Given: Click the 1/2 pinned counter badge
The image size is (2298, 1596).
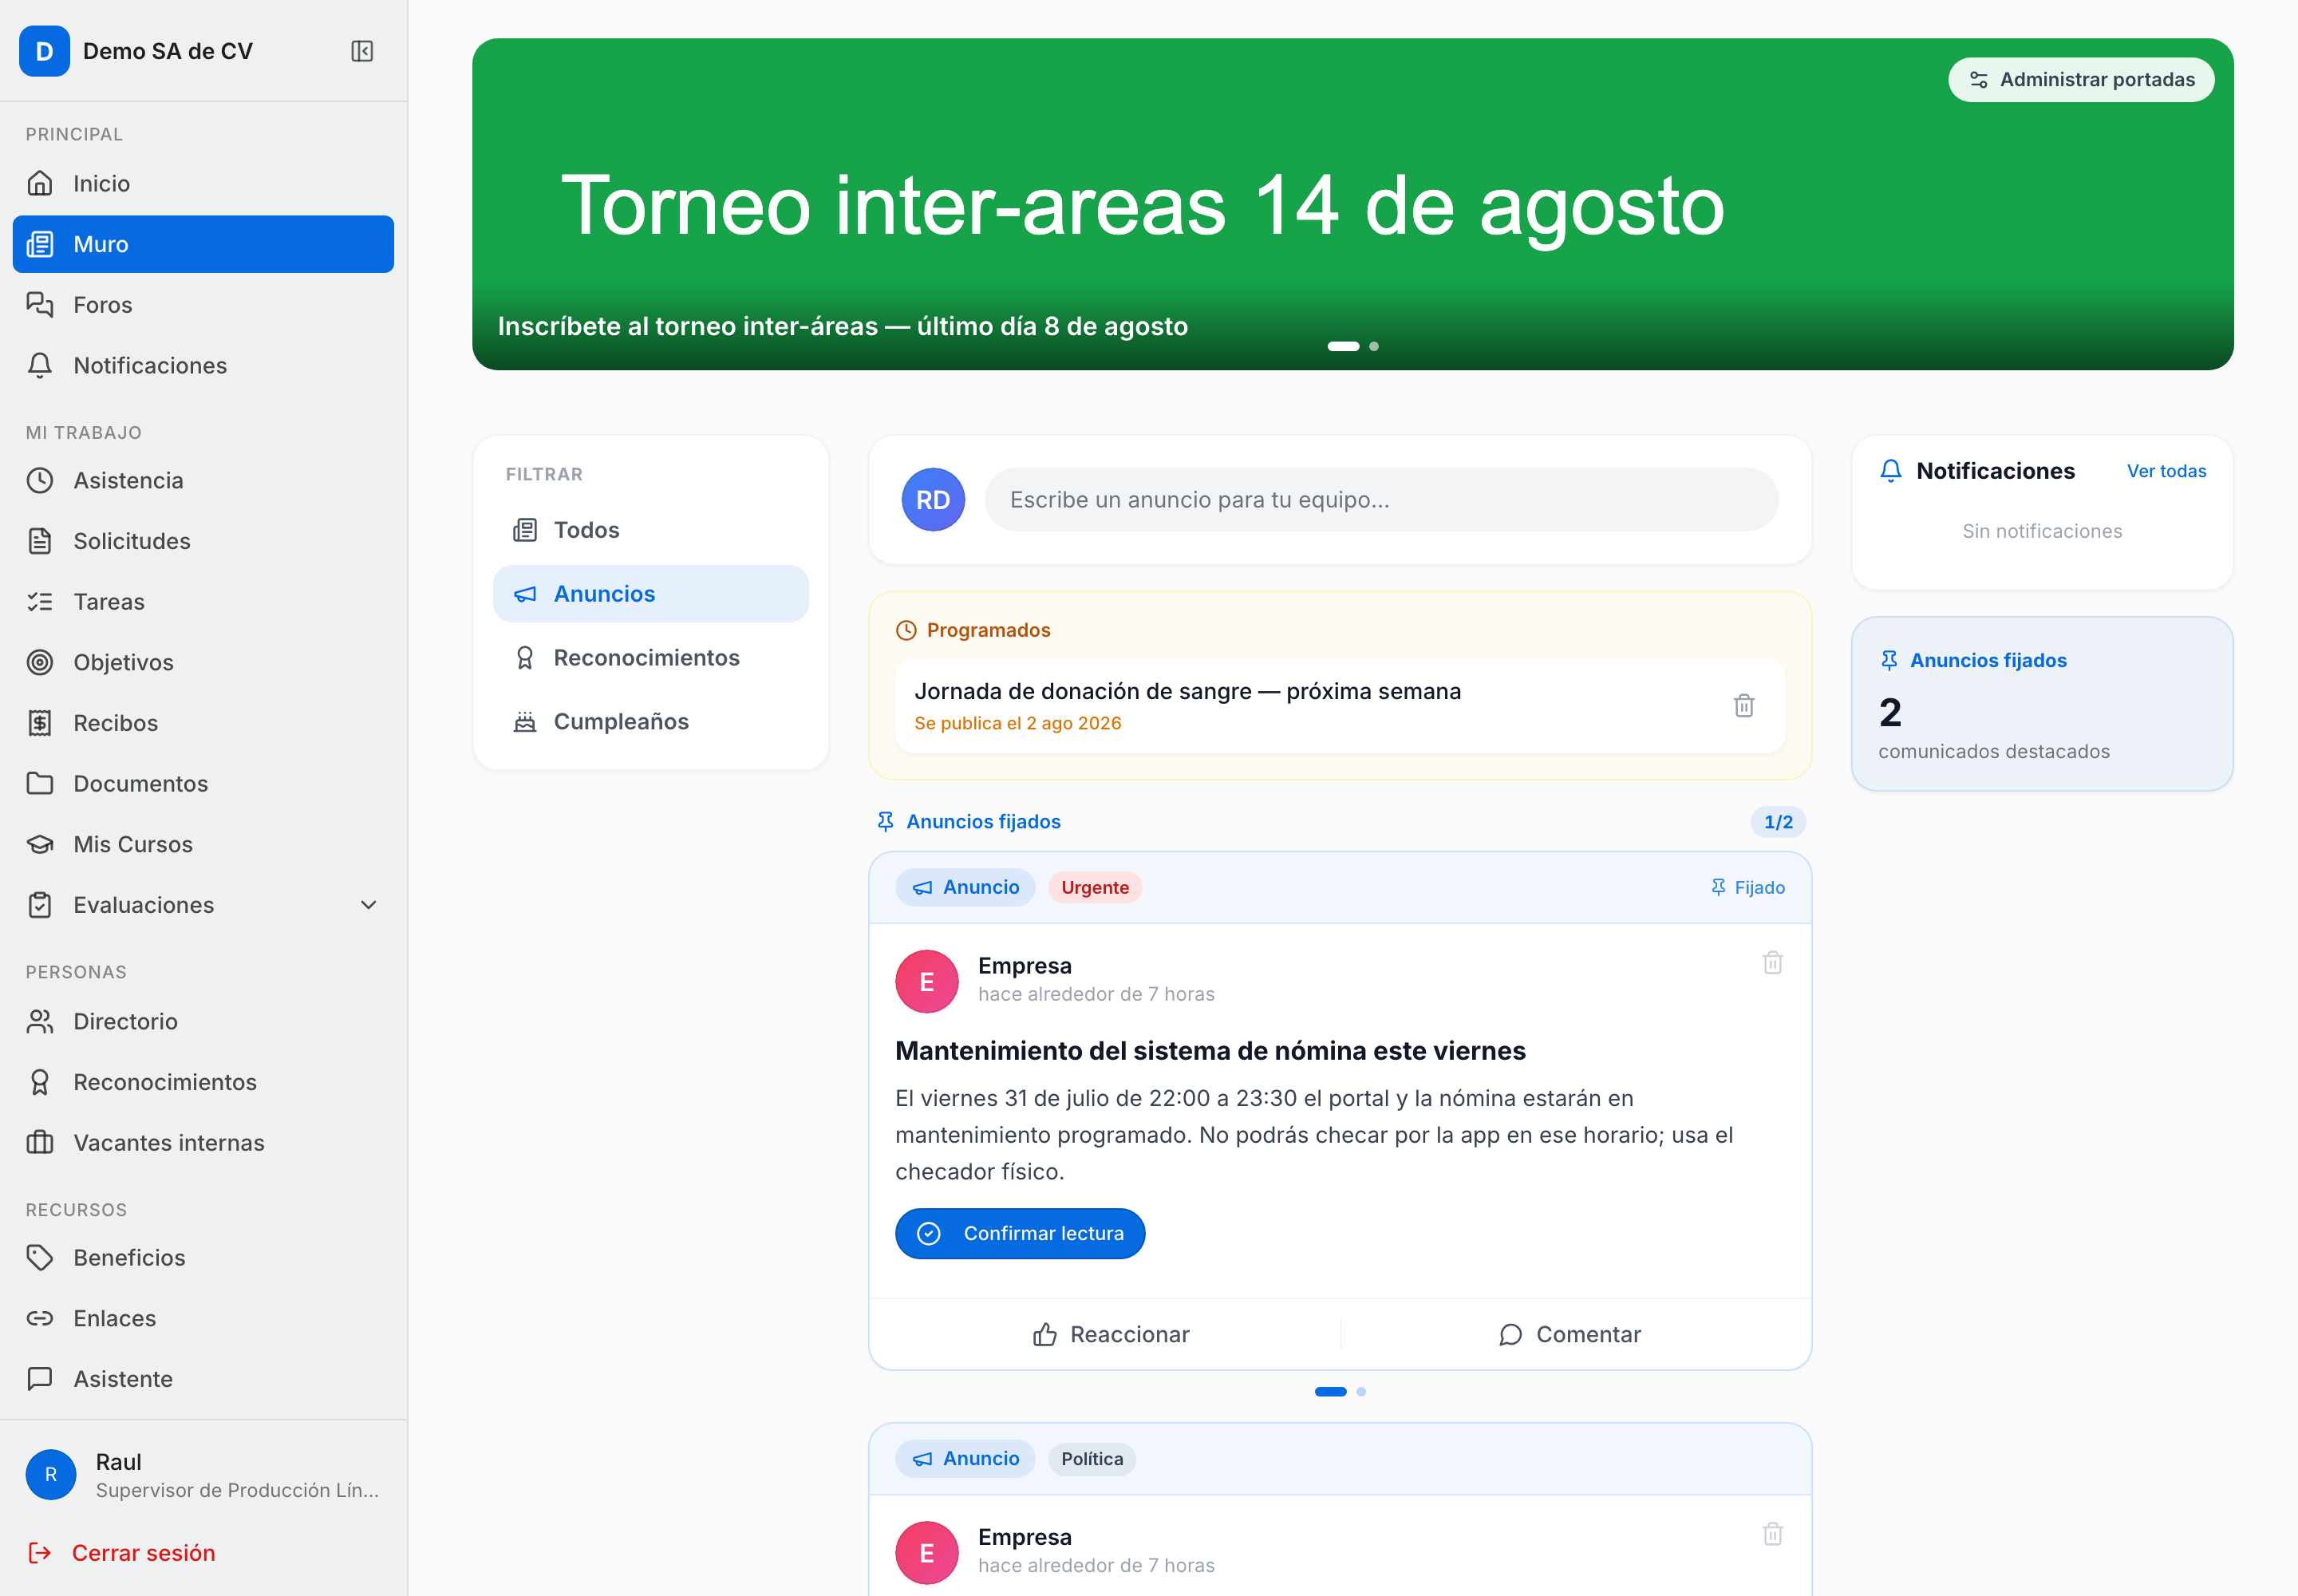Looking at the screenshot, I should (1778, 822).
